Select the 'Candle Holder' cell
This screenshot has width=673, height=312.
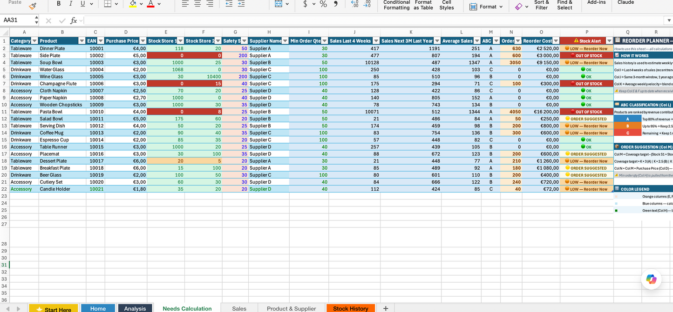pos(62,189)
